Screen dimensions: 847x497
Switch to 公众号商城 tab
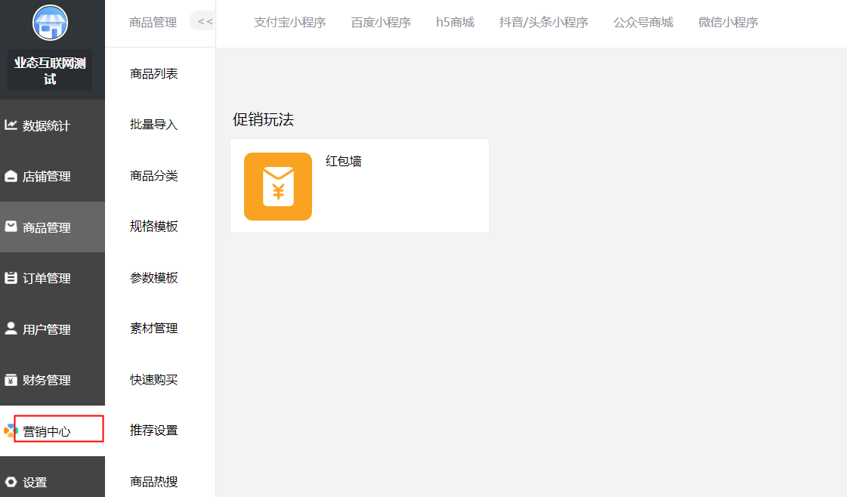[643, 22]
